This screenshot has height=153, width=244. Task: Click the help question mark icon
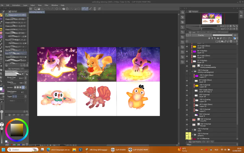tap(99, 9)
